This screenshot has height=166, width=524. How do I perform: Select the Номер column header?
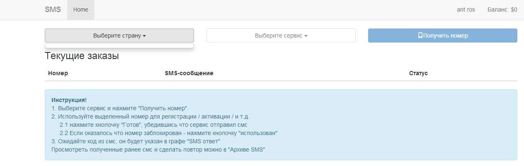[58, 73]
